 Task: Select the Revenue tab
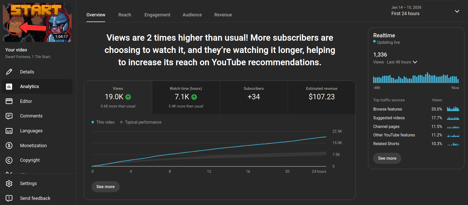[223, 15]
